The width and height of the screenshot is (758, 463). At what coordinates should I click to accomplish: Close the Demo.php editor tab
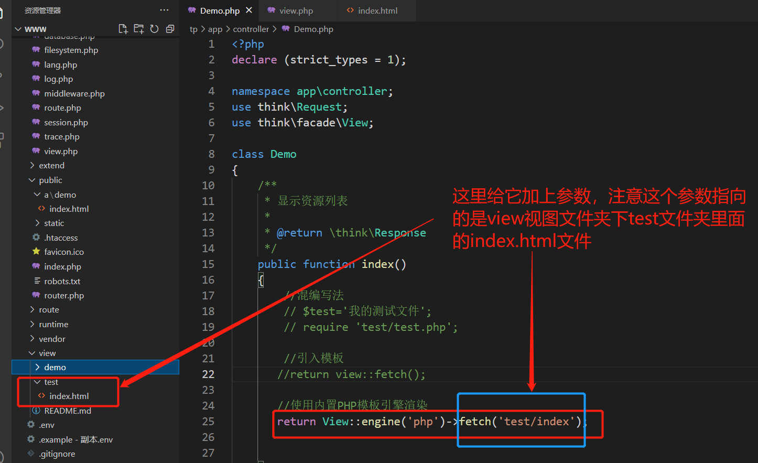tap(249, 10)
